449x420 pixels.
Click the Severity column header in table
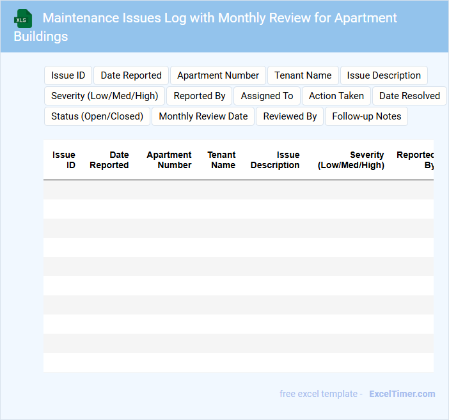[x=351, y=160]
